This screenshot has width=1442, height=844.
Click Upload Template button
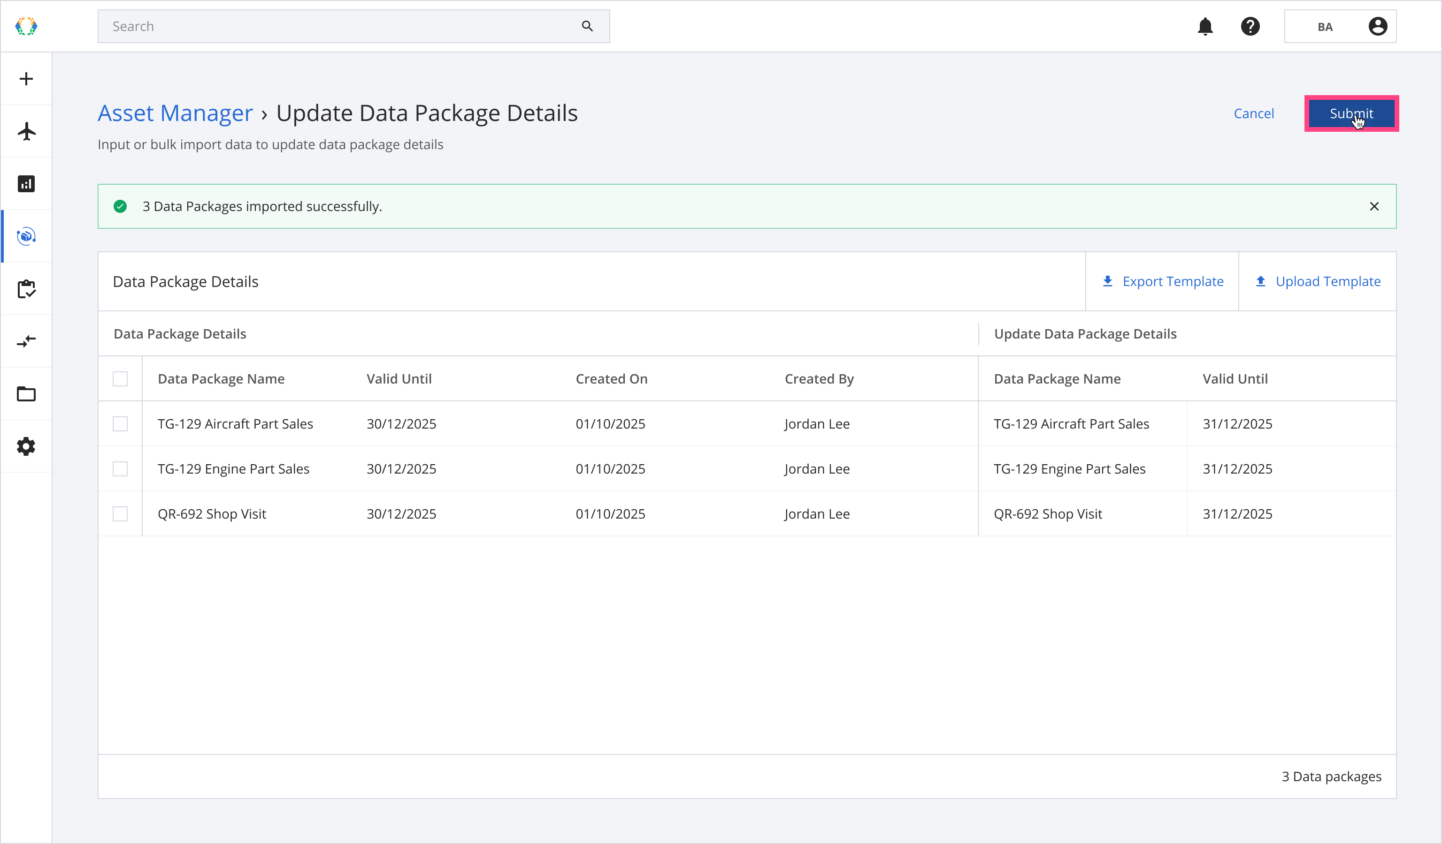1317,282
